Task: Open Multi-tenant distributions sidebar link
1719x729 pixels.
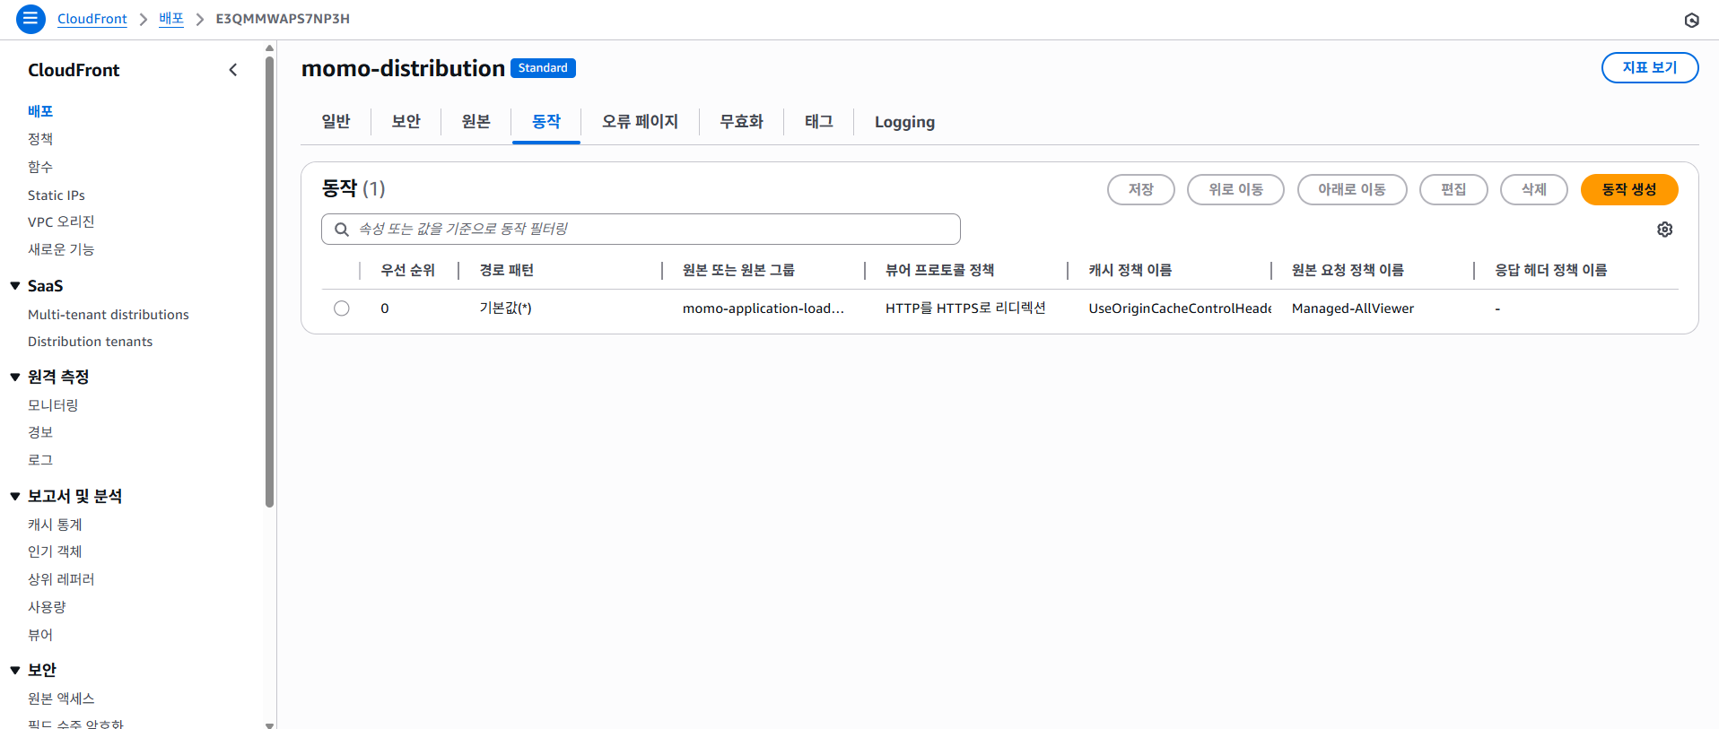Action: (x=109, y=315)
